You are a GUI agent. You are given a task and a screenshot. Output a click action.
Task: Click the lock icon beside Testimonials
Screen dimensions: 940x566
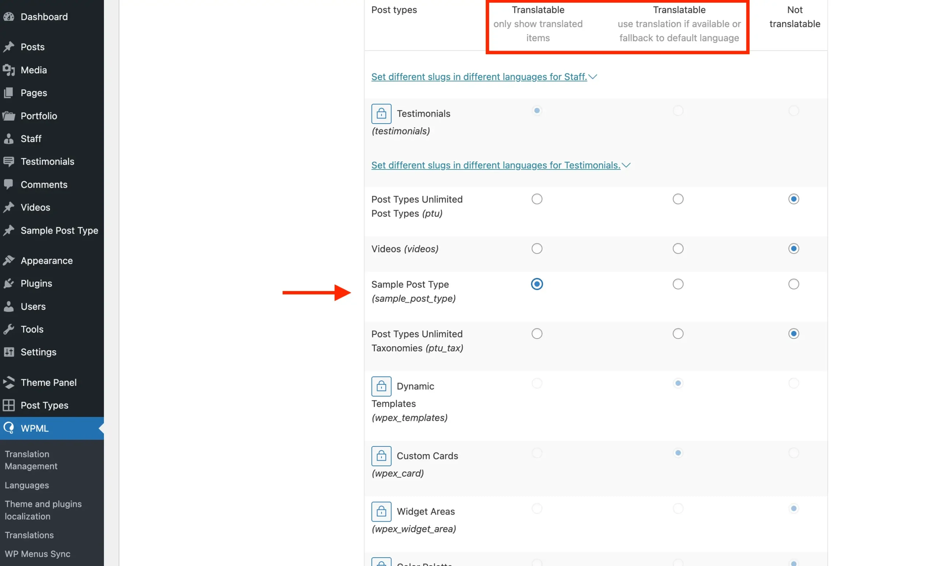(382, 114)
